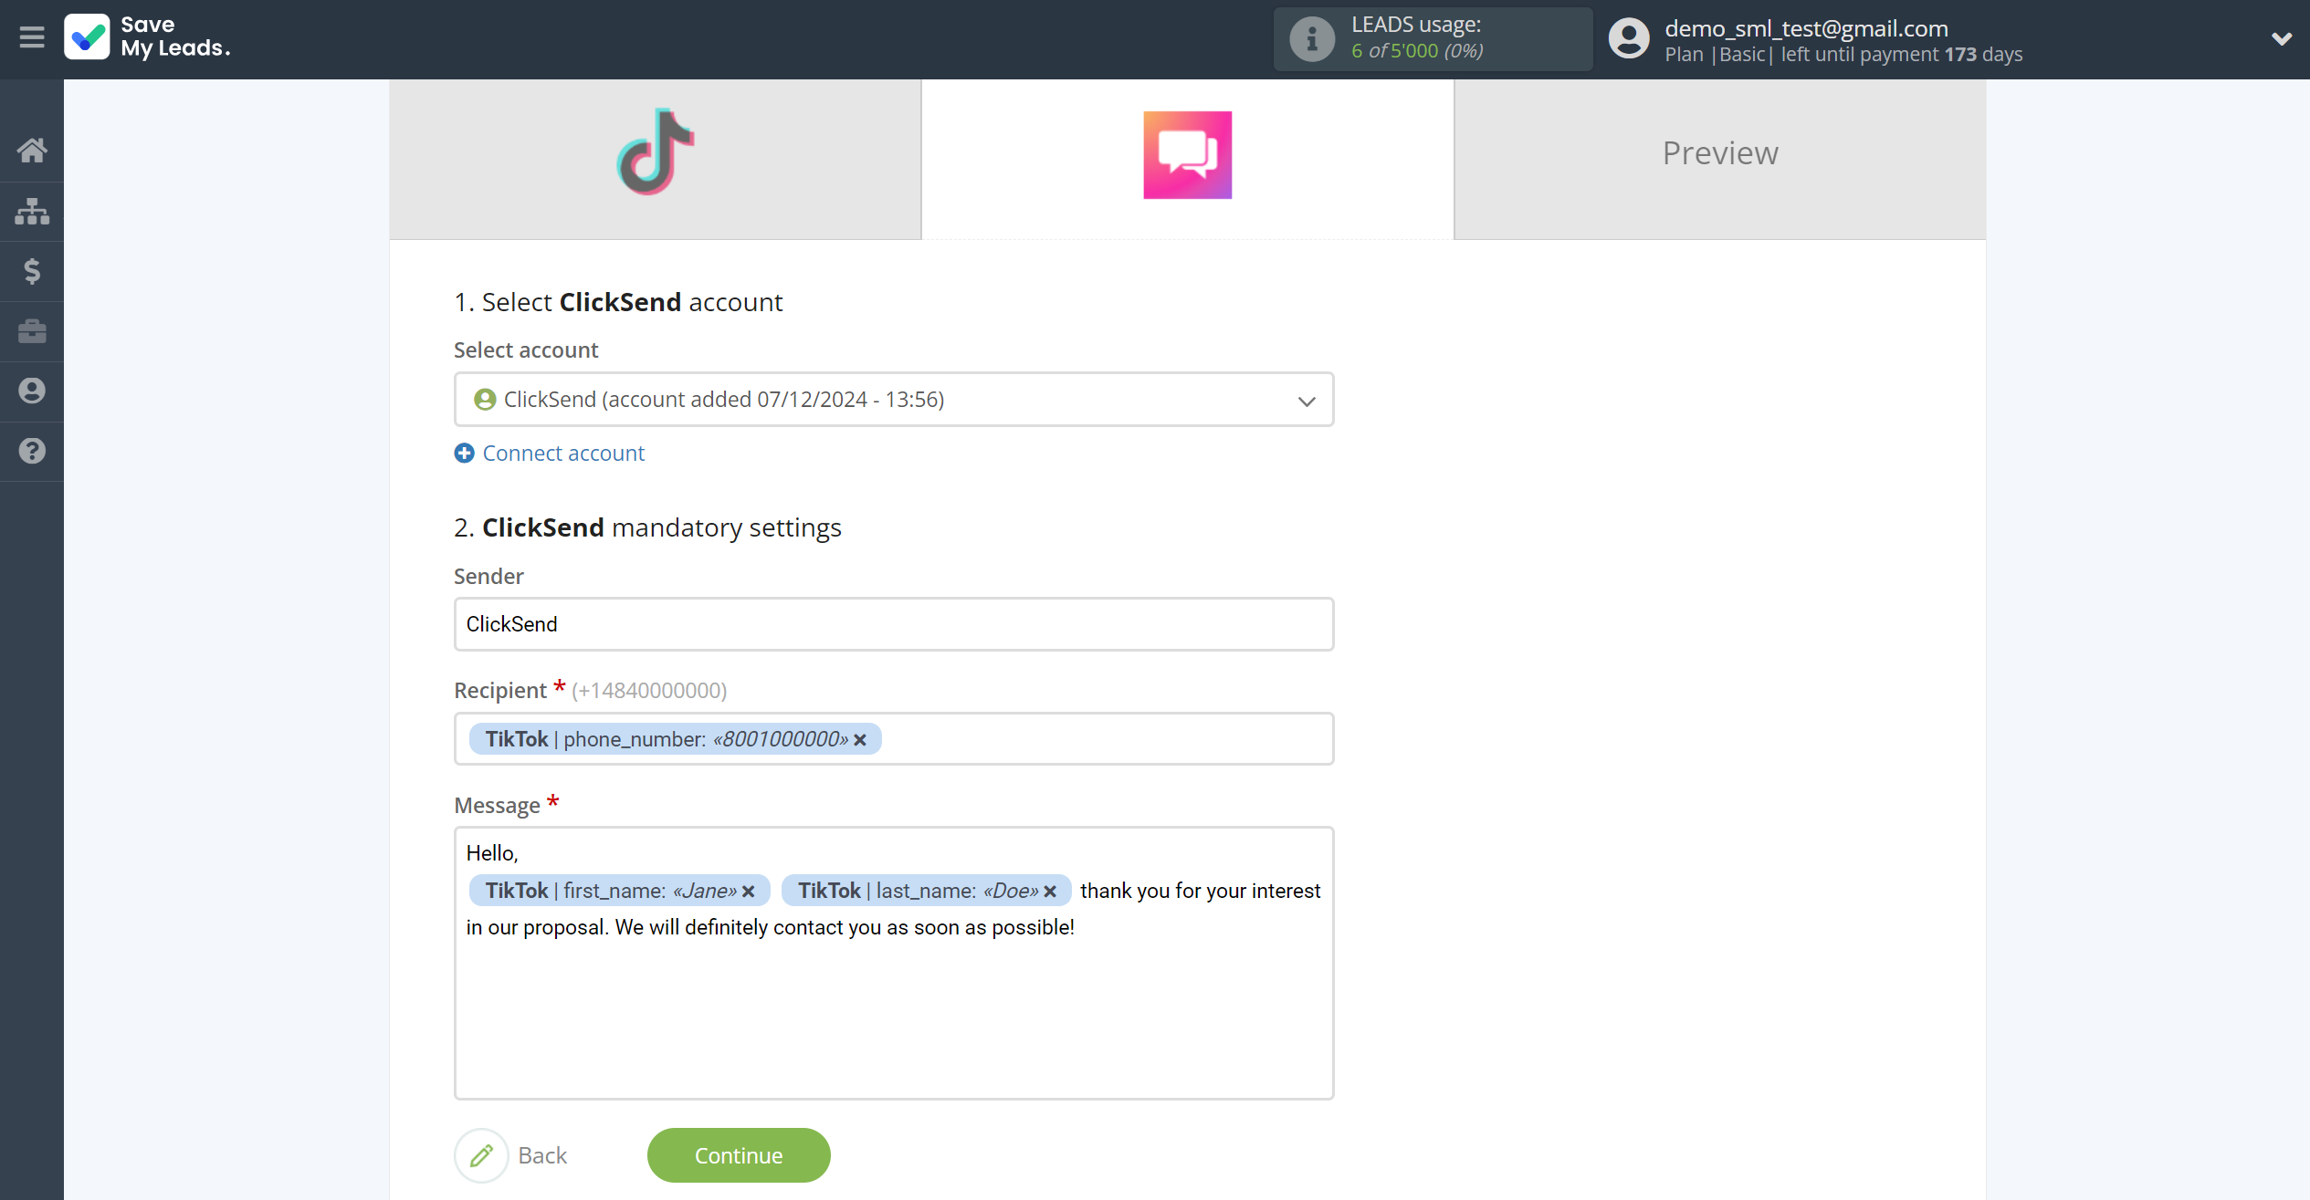Screen dimensions: 2310x1200
Task: Click the Back text link
Action: point(542,1155)
